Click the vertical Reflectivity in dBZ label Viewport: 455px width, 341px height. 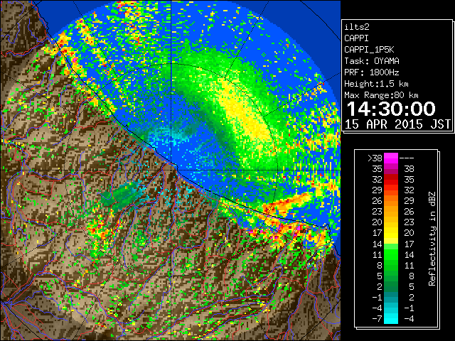[432, 239]
